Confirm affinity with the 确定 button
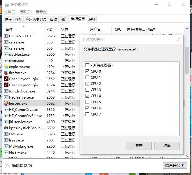 pos(139,146)
